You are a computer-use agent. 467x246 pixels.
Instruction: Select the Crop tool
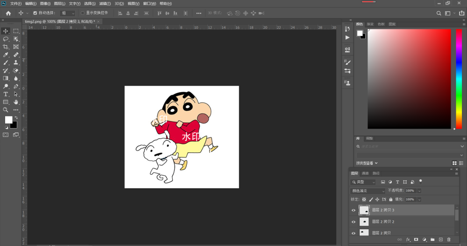(5, 47)
